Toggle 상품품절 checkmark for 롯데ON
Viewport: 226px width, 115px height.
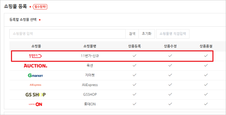[206, 104]
